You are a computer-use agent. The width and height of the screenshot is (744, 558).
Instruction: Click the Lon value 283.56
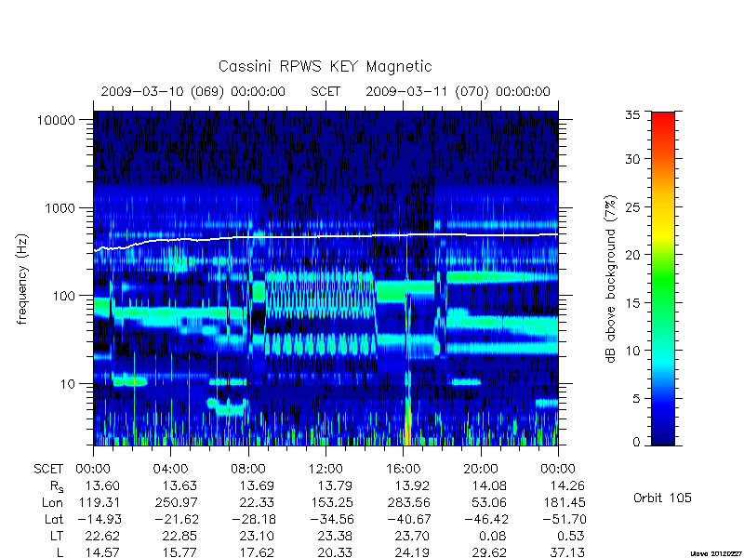(x=408, y=502)
